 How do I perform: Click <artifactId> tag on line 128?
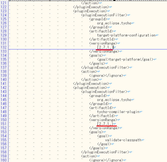click(101, 31)
